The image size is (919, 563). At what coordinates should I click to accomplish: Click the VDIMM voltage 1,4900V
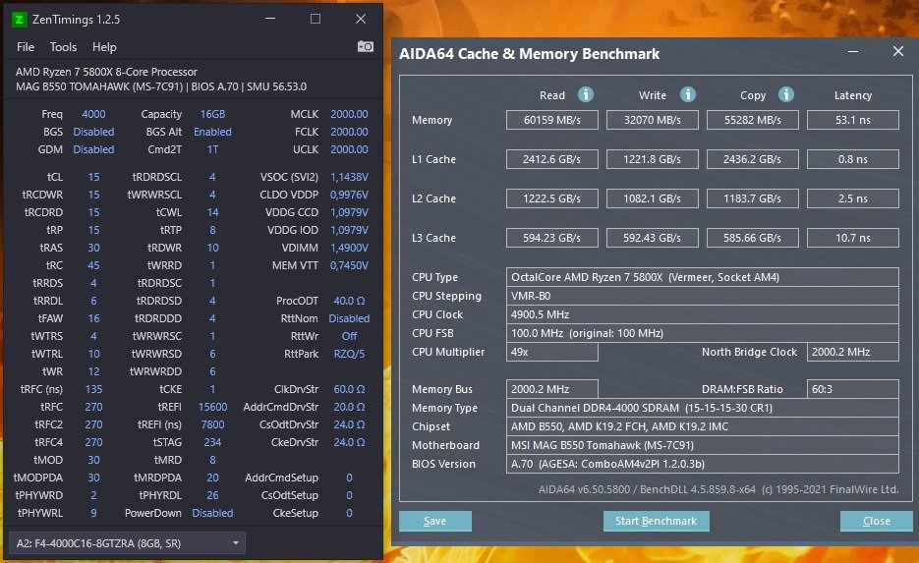(x=349, y=248)
